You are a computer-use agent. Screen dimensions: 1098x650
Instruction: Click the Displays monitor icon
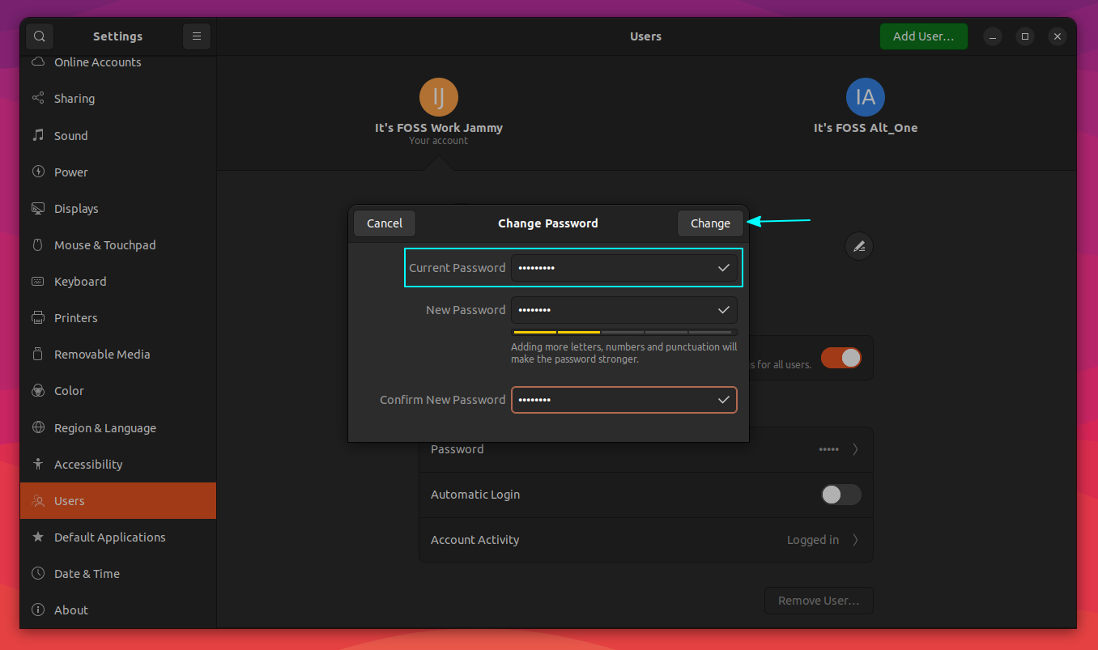38,208
